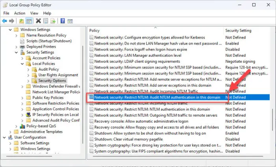Screen dimensions: 276x167
Task: Click policy icon beside Force logoff when logon hours expire
Action: (x=91, y=49)
